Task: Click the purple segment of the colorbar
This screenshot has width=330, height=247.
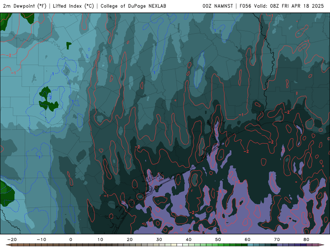Action: tap(280, 245)
